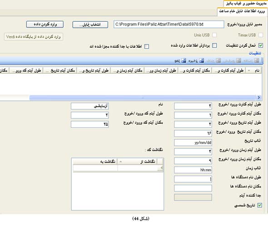Toggle the فعال کردن تنظیمات checkbox
This screenshot has height=226, width=268.
pos(261,45)
